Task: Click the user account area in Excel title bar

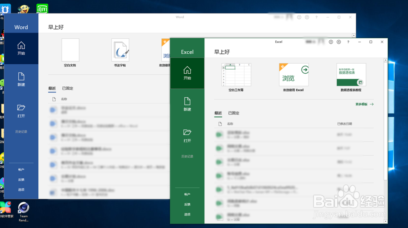Action: point(315,42)
